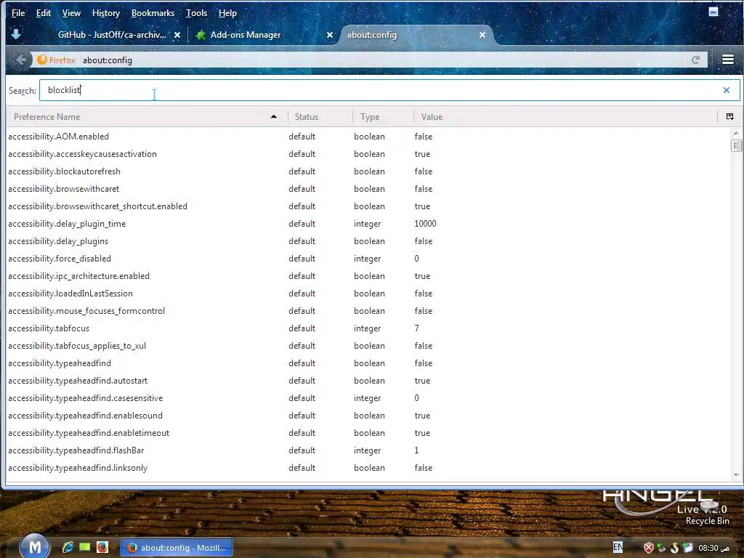Minimize the Firefox window
This screenshot has width=744, height=558.
[713, 12]
